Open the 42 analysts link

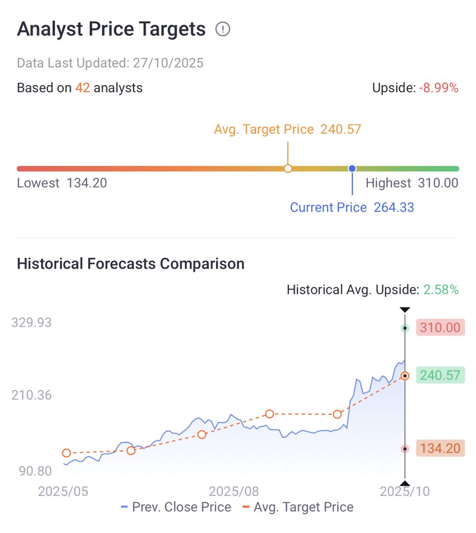click(x=82, y=88)
